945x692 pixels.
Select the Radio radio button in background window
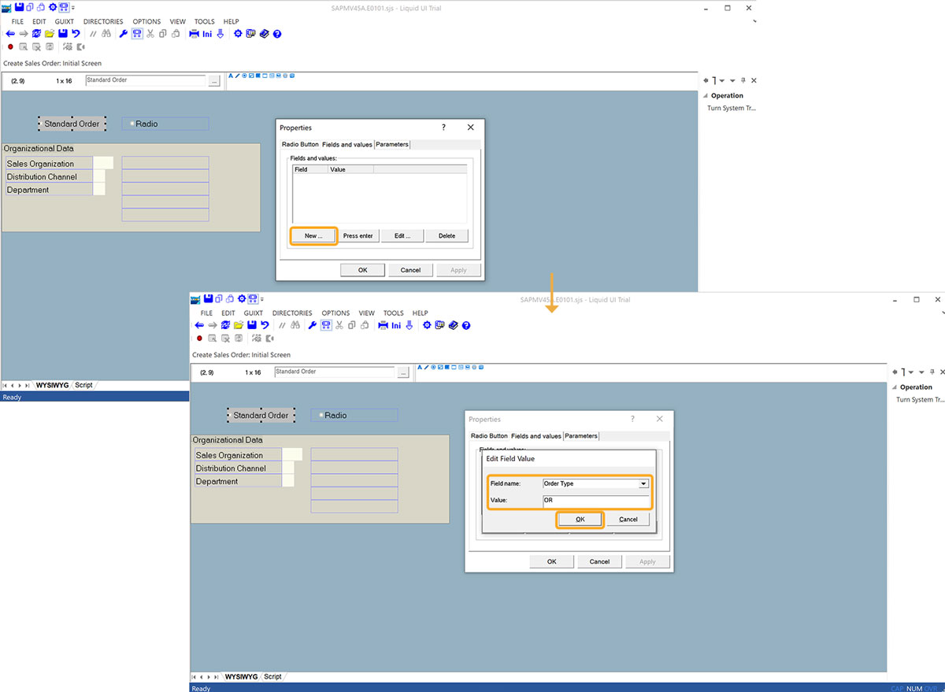(x=132, y=124)
